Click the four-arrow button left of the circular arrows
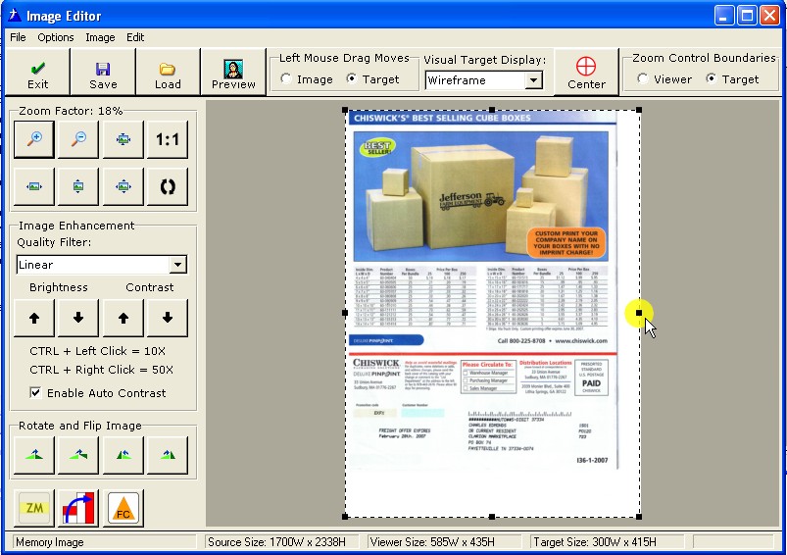 coord(123,186)
